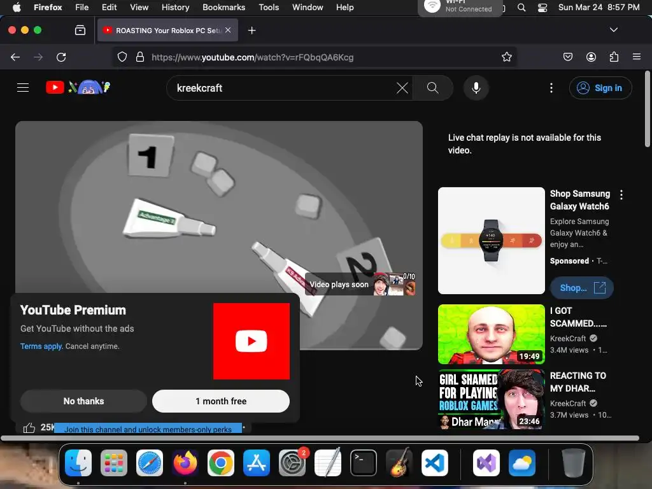Image resolution: width=652 pixels, height=489 pixels.
Task: Open a new browser tab
Action: click(x=252, y=31)
